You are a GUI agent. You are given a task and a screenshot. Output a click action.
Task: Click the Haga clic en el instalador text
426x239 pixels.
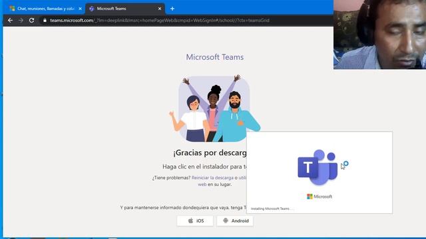coord(204,167)
